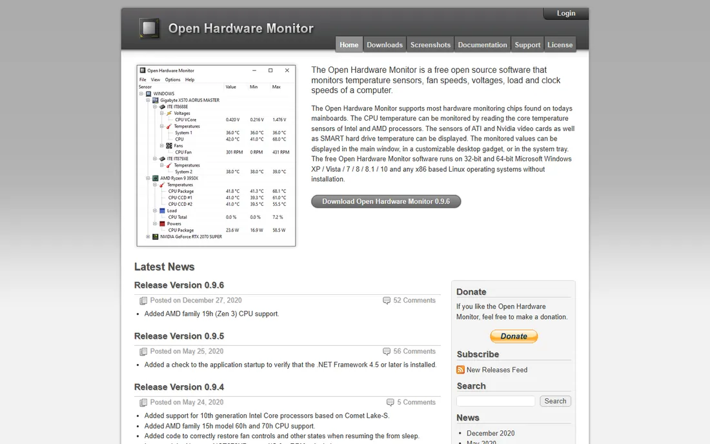Open the Downloads tab
The image size is (710, 444).
[385, 45]
